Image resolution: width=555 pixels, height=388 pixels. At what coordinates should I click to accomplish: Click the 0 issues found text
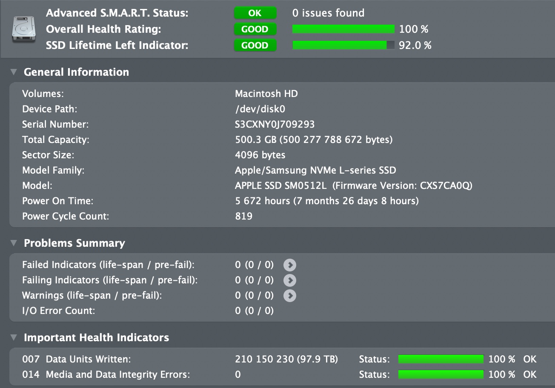point(328,13)
